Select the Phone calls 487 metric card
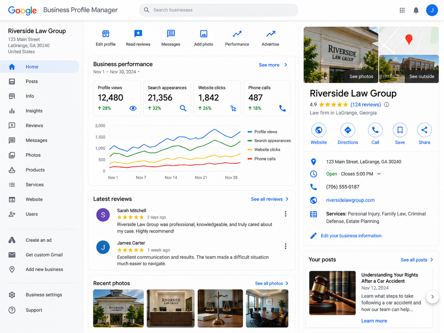 (x=267, y=98)
